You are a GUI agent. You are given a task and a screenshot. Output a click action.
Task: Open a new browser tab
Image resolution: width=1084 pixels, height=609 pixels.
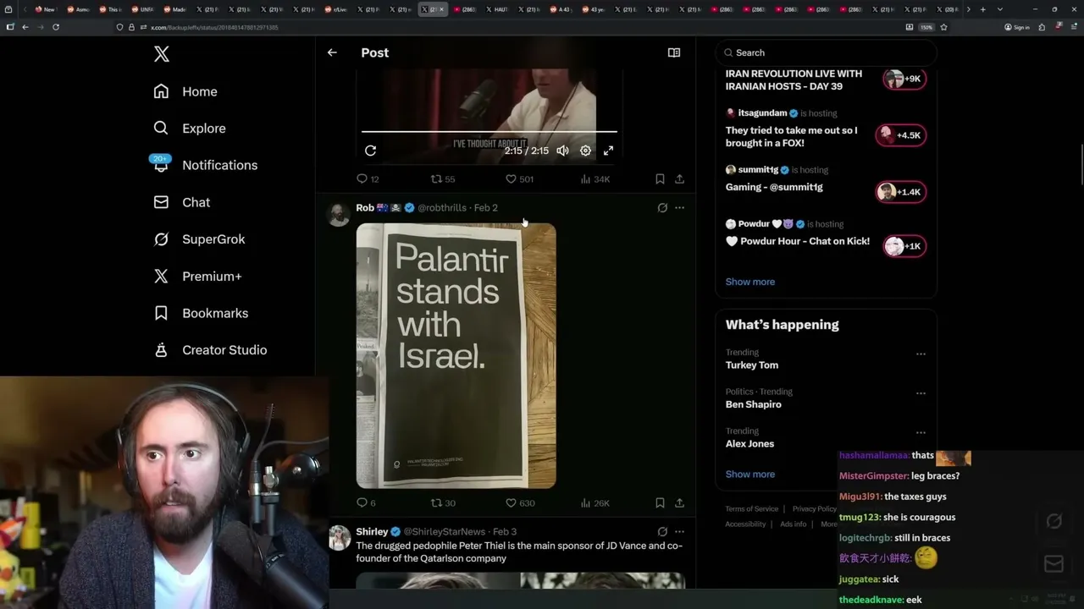(982, 9)
